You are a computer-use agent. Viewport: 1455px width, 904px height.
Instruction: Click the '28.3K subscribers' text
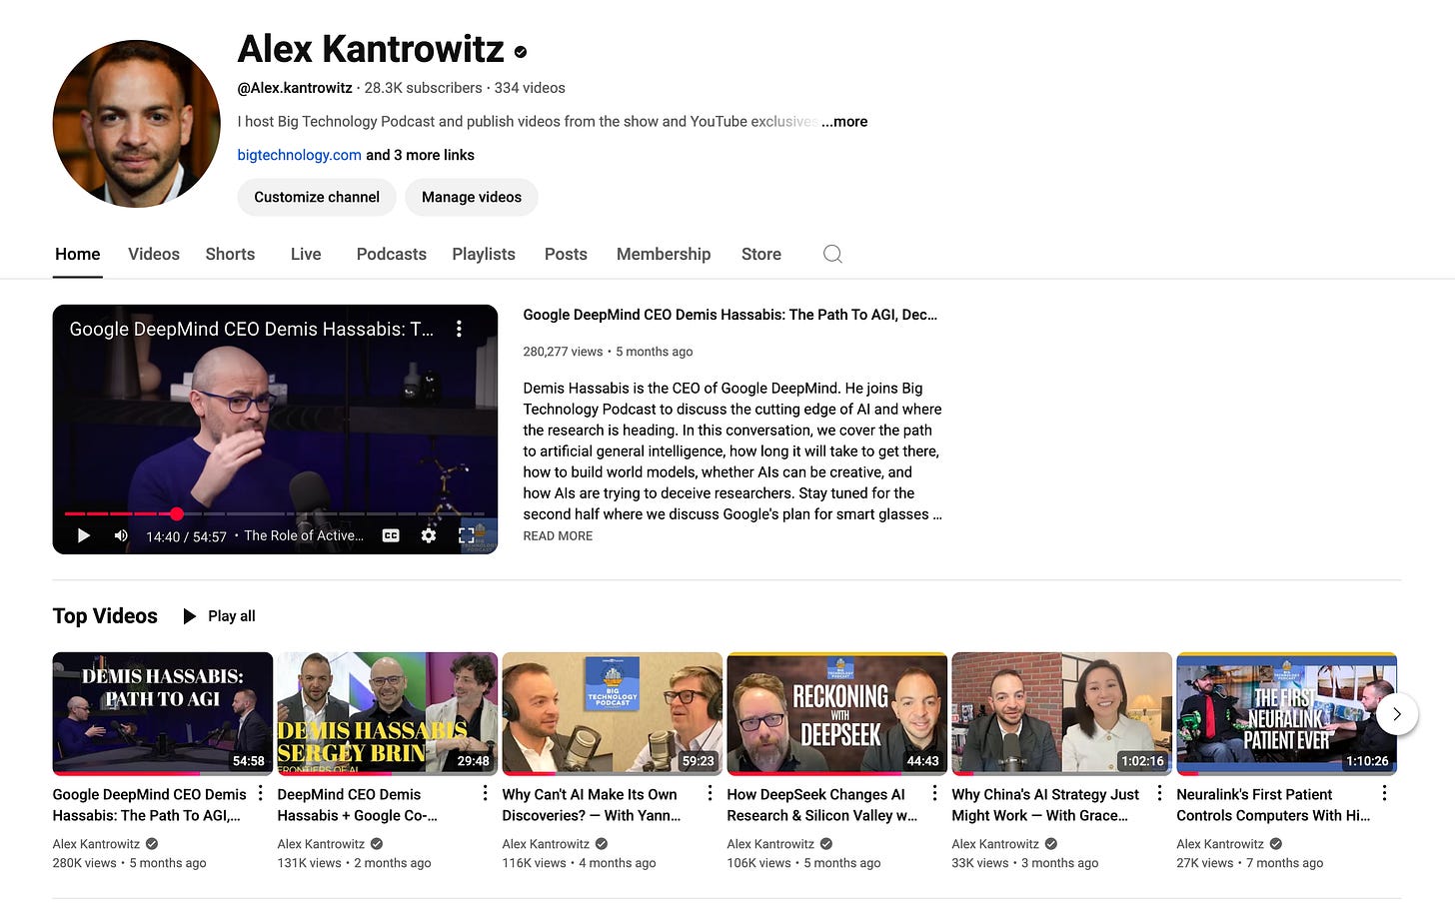(423, 88)
